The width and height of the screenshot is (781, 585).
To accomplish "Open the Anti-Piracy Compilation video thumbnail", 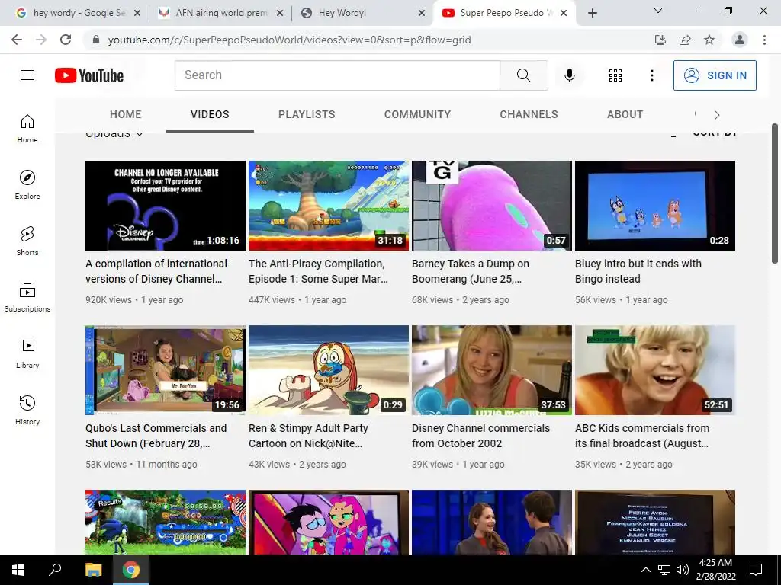I will point(329,206).
